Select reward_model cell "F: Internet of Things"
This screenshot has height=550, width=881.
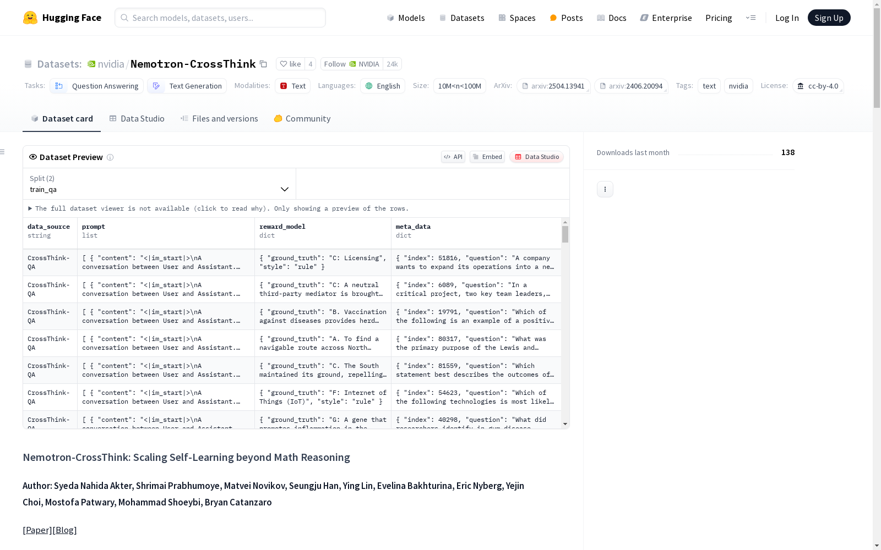click(323, 397)
